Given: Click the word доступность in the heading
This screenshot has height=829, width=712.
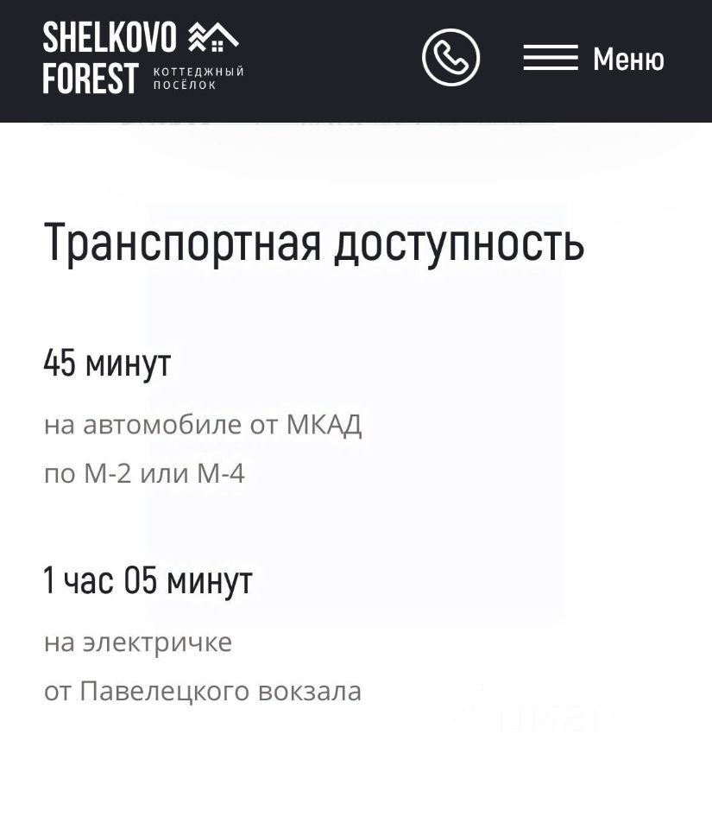Looking at the screenshot, I should (459, 243).
